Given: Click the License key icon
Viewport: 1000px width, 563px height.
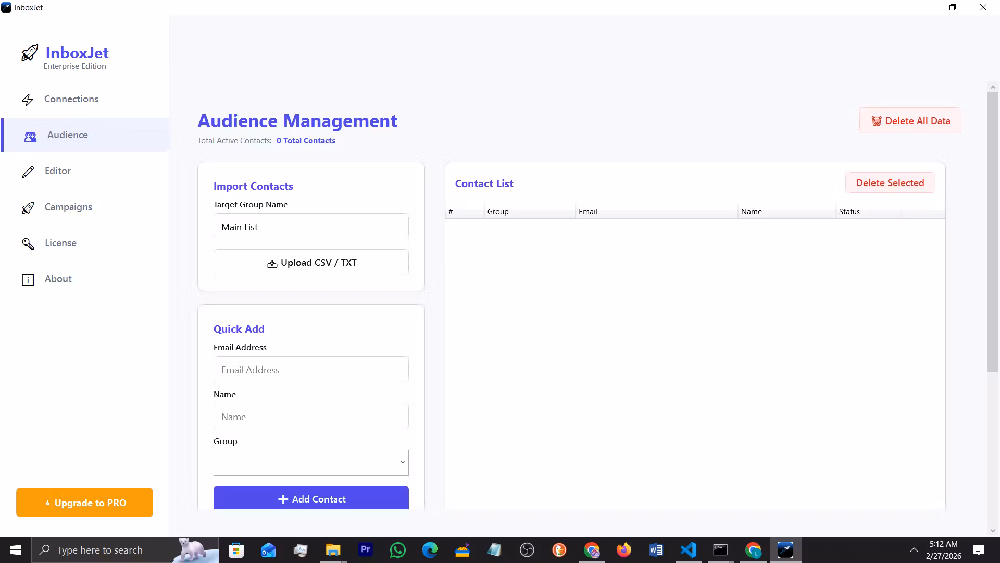Looking at the screenshot, I should [x=28, y=243].
